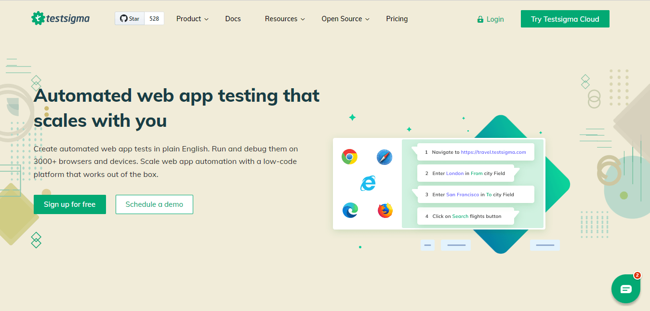650x311 pixels.
Task: Open the Docs page
Action: pos(233,19)
